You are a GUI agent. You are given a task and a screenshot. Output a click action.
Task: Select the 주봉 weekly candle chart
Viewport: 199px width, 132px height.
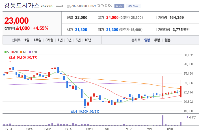(157, 40)
